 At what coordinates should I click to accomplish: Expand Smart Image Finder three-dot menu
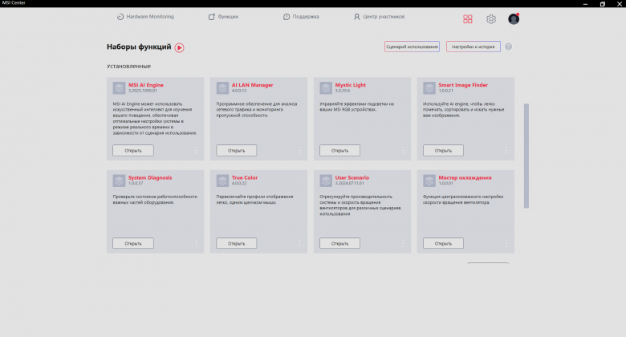click(506, 151)
